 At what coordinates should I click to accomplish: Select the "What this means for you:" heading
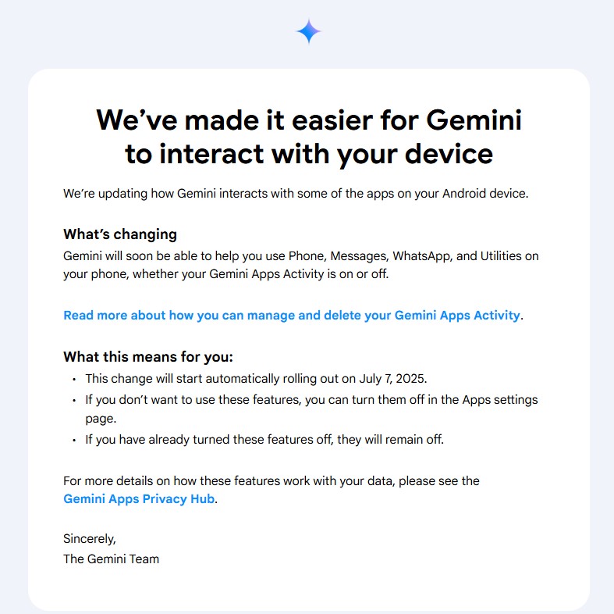pyautogui.click(x=148, y=357)
